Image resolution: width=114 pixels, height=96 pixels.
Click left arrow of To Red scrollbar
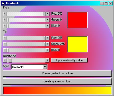click(x=5, y=38)
